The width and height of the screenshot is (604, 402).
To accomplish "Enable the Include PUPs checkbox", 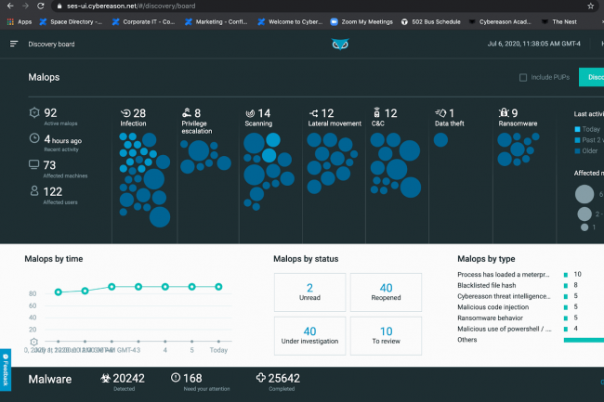I will (523, 78).
